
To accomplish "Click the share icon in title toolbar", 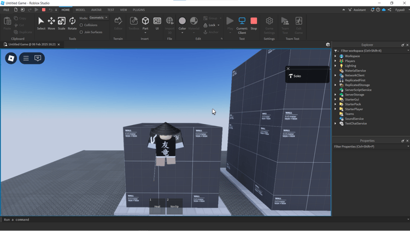I will [390, 10].
